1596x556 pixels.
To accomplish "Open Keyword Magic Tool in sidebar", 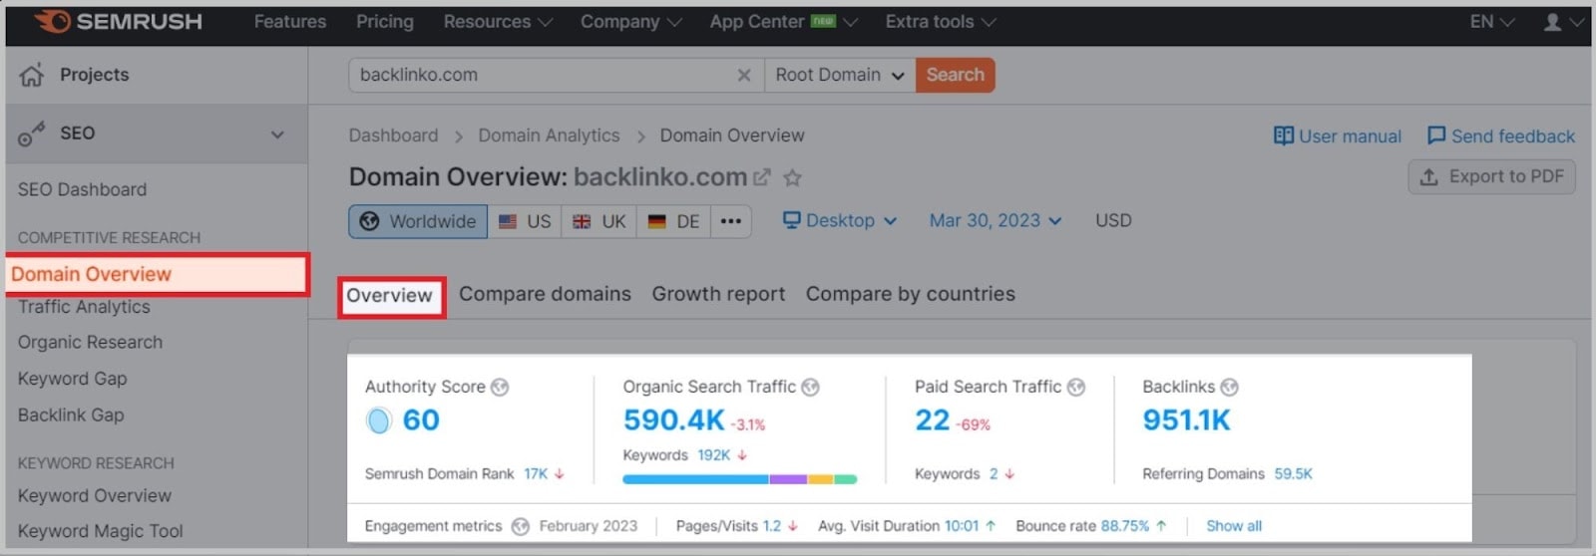I will (101, 531).
